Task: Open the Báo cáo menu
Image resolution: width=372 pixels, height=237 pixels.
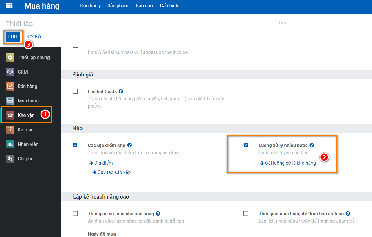Action: [x=144, y=5]
